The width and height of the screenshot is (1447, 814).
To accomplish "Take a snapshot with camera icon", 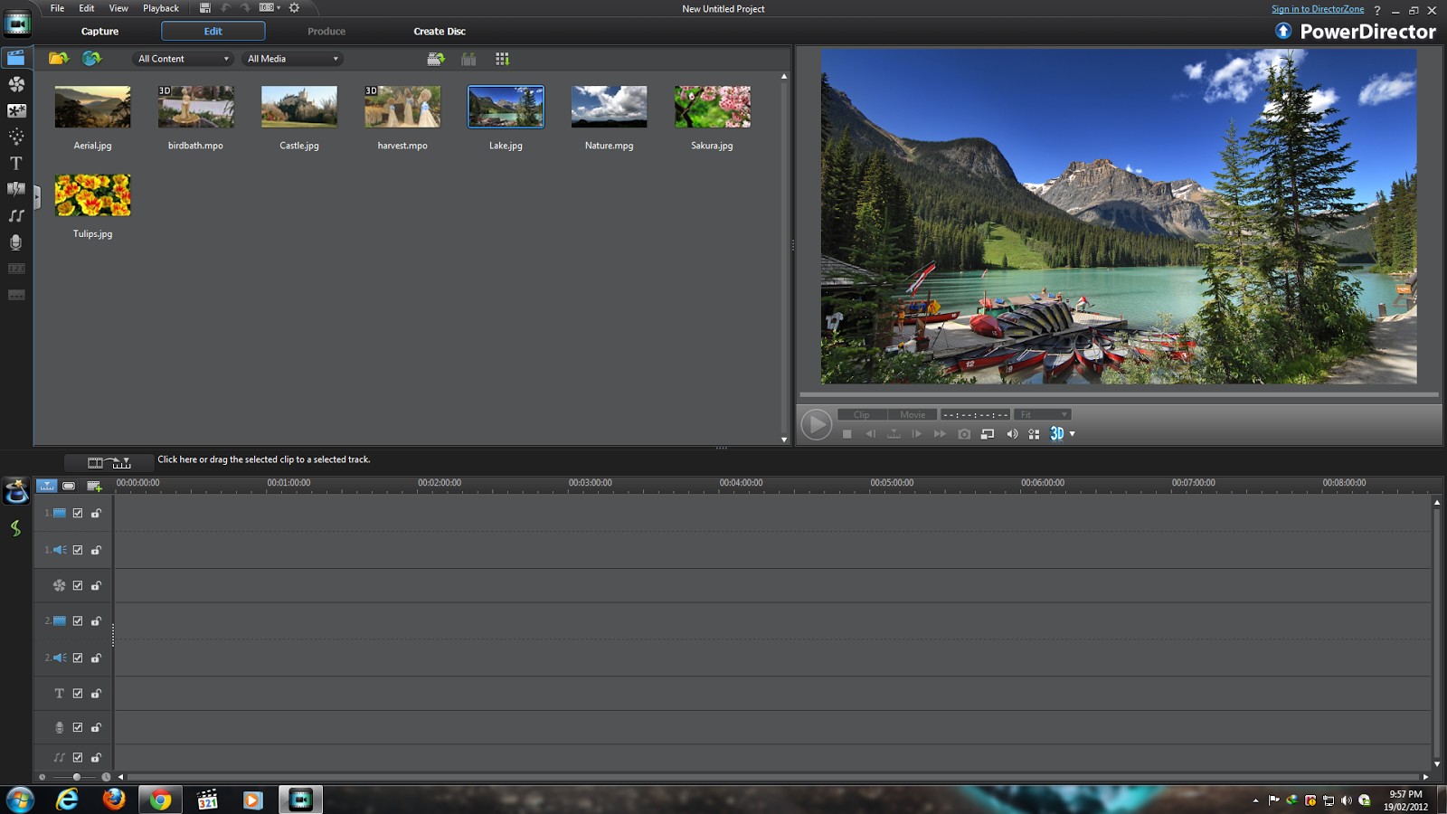I will click(964, 434).
